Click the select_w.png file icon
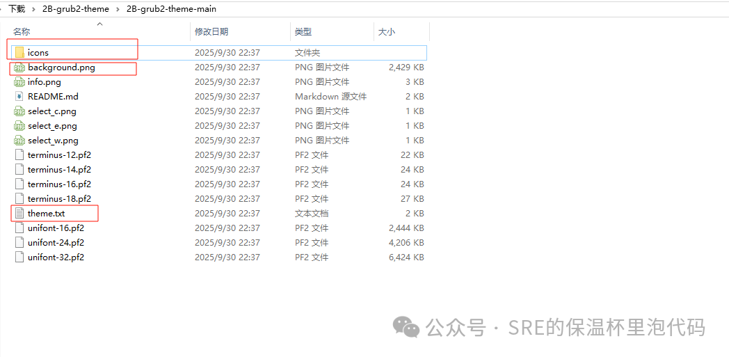 pos(19,141)
